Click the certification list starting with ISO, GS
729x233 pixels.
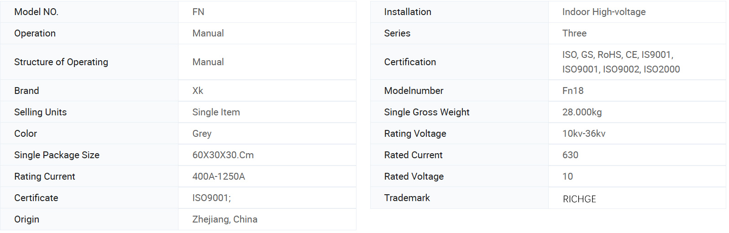coord(621,62)
